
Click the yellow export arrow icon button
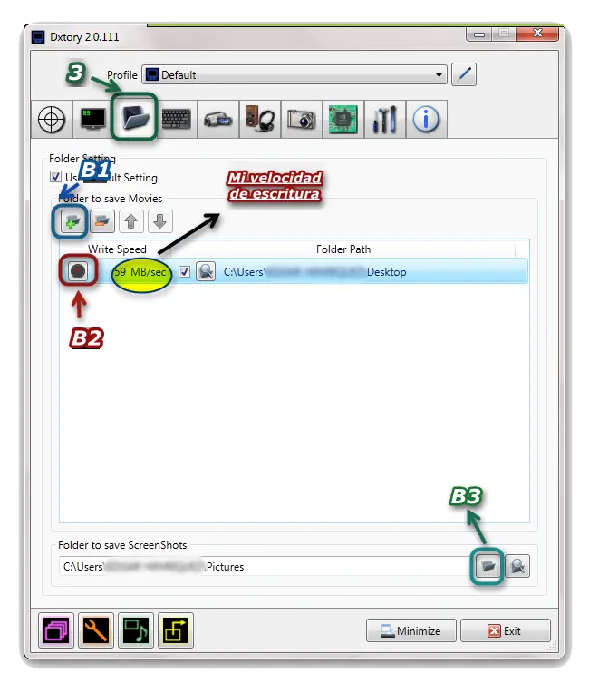coord(176,630)
